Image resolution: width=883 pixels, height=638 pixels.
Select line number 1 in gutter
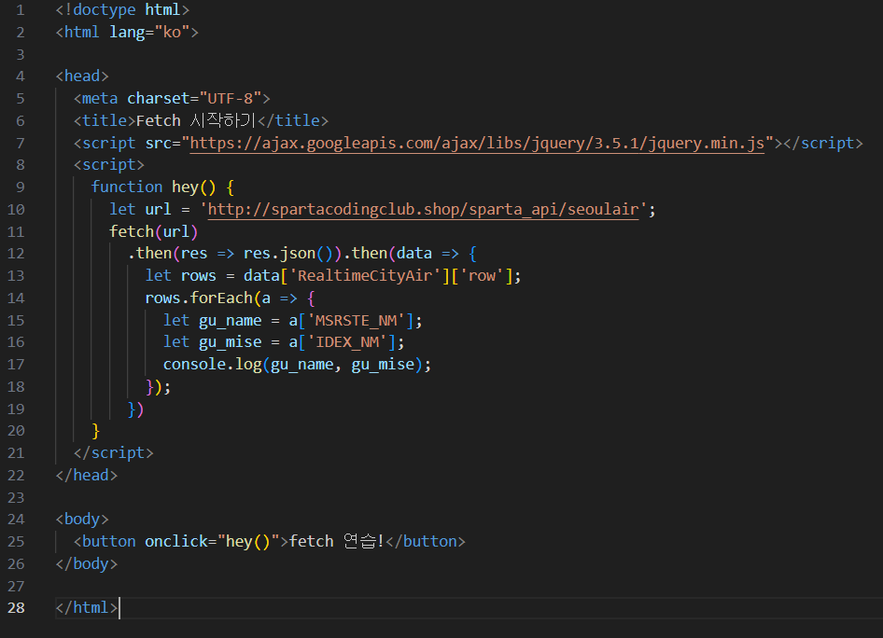pos(21,10)
